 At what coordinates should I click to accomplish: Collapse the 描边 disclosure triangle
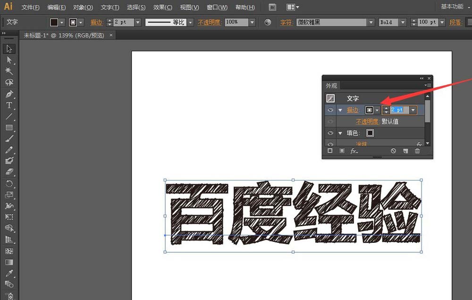pos(340,110)
